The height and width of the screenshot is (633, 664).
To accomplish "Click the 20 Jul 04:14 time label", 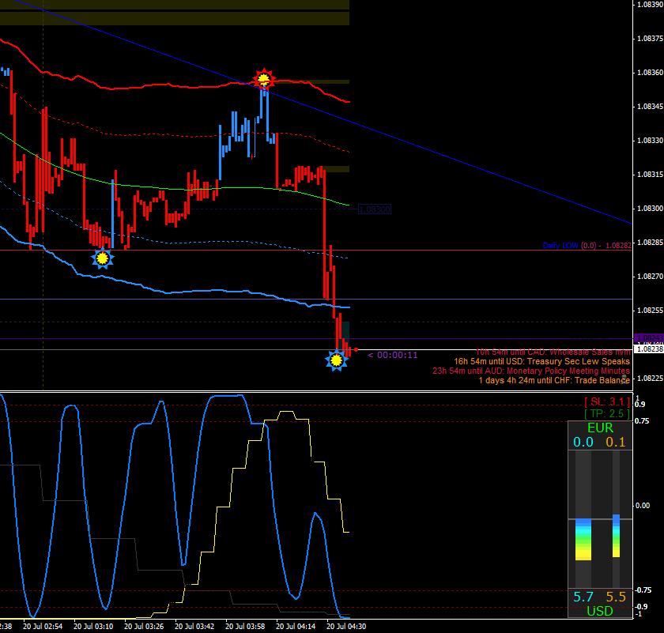I will (296, 626).
